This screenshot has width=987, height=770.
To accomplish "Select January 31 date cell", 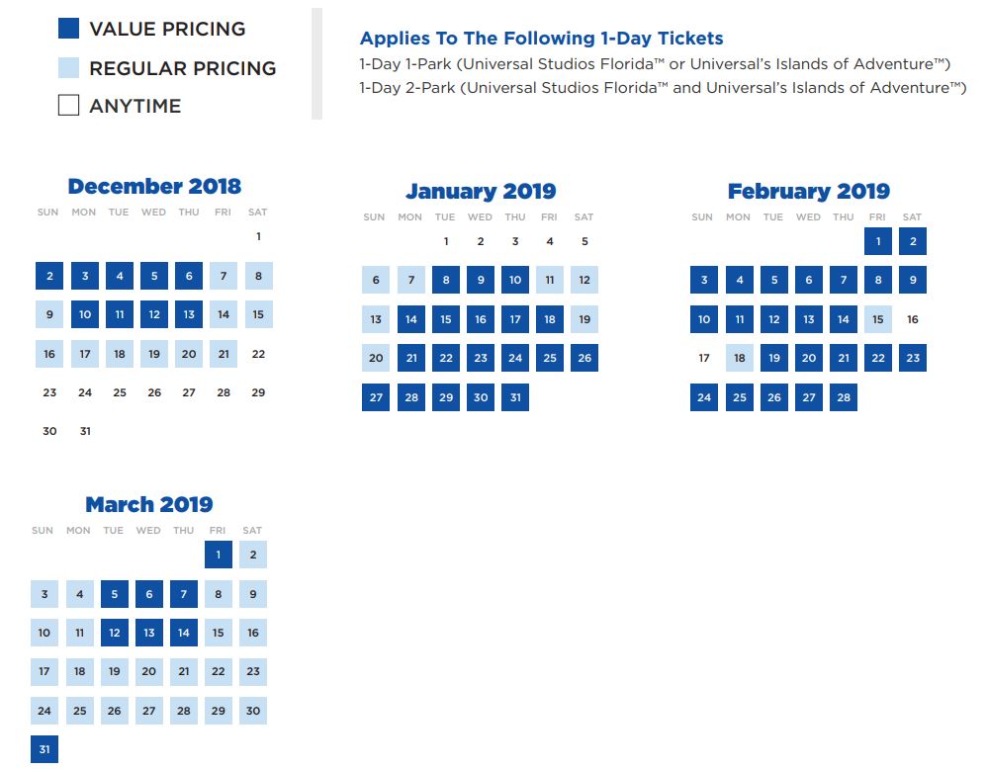I will (x=515, y=397).
